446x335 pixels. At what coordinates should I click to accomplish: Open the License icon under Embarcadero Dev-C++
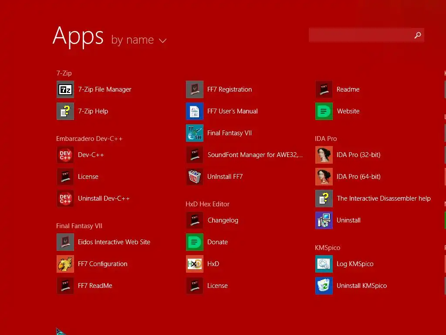pos(65,177)
